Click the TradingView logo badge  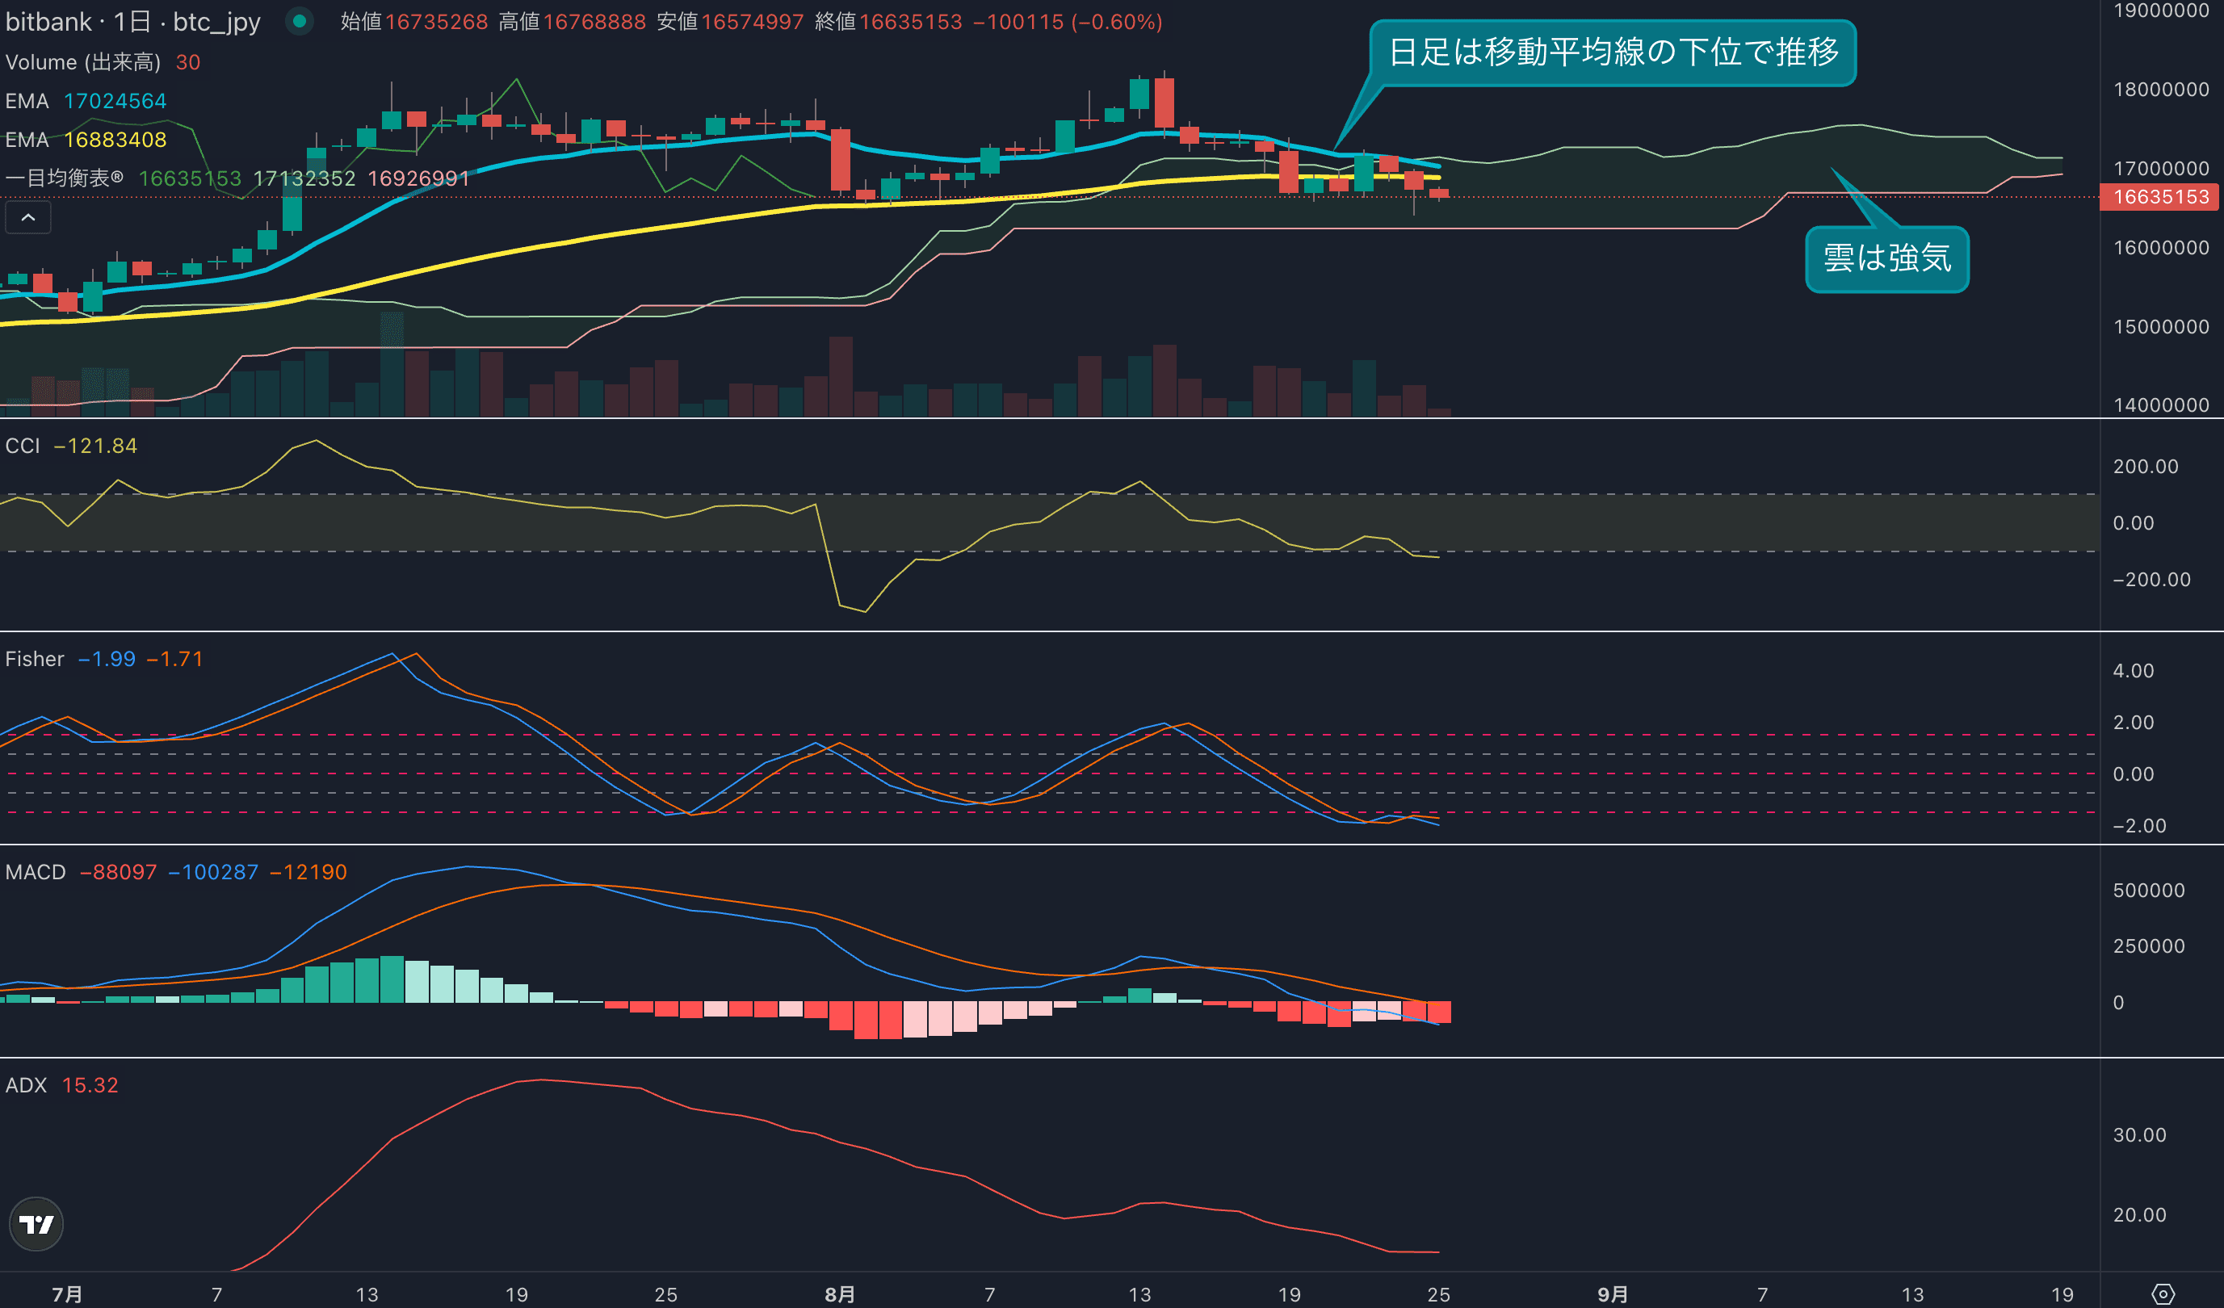36,1223
